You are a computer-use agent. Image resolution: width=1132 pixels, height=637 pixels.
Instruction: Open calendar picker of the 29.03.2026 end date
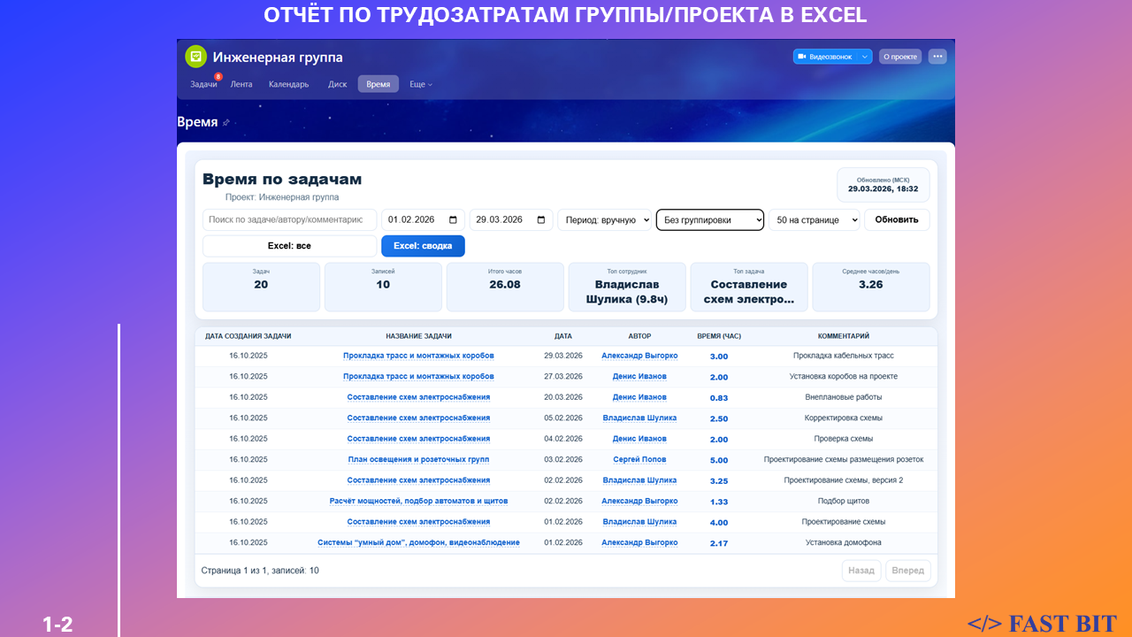click(541, 220)
